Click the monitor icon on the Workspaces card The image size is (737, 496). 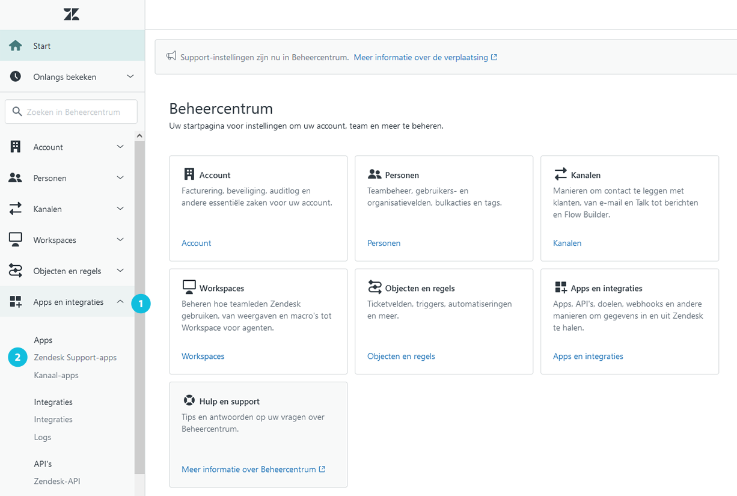[189, 287]
